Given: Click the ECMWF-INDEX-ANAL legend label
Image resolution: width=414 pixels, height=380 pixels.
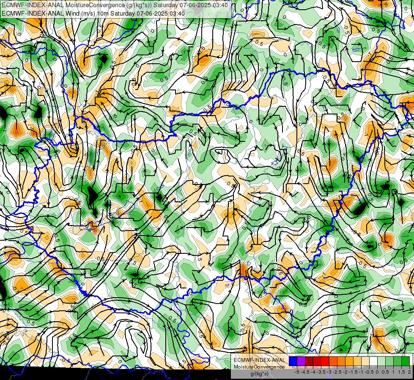Looking at the screenshot, I should (x=259, y=360).
